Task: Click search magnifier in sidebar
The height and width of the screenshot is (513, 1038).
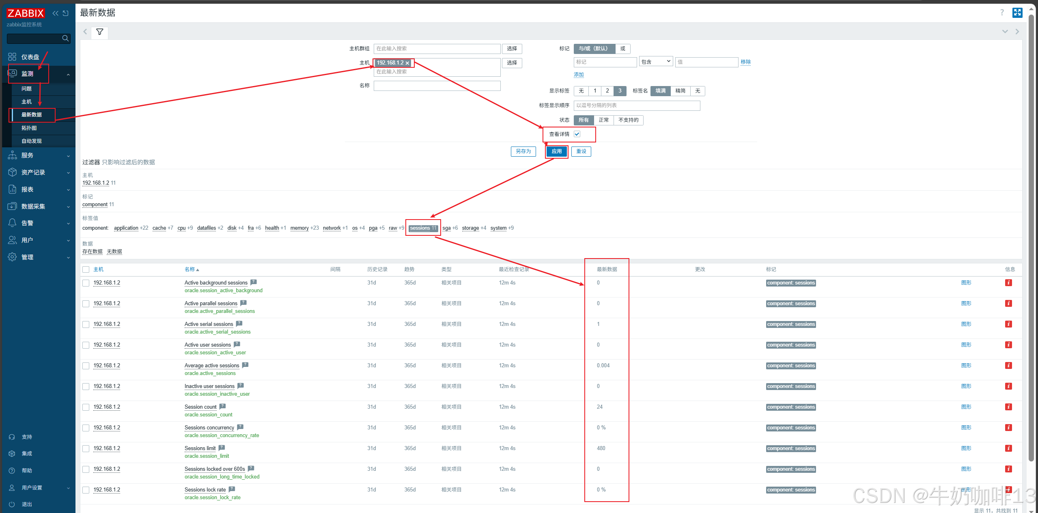Action: pyautogui.click(x=65, y=39)
